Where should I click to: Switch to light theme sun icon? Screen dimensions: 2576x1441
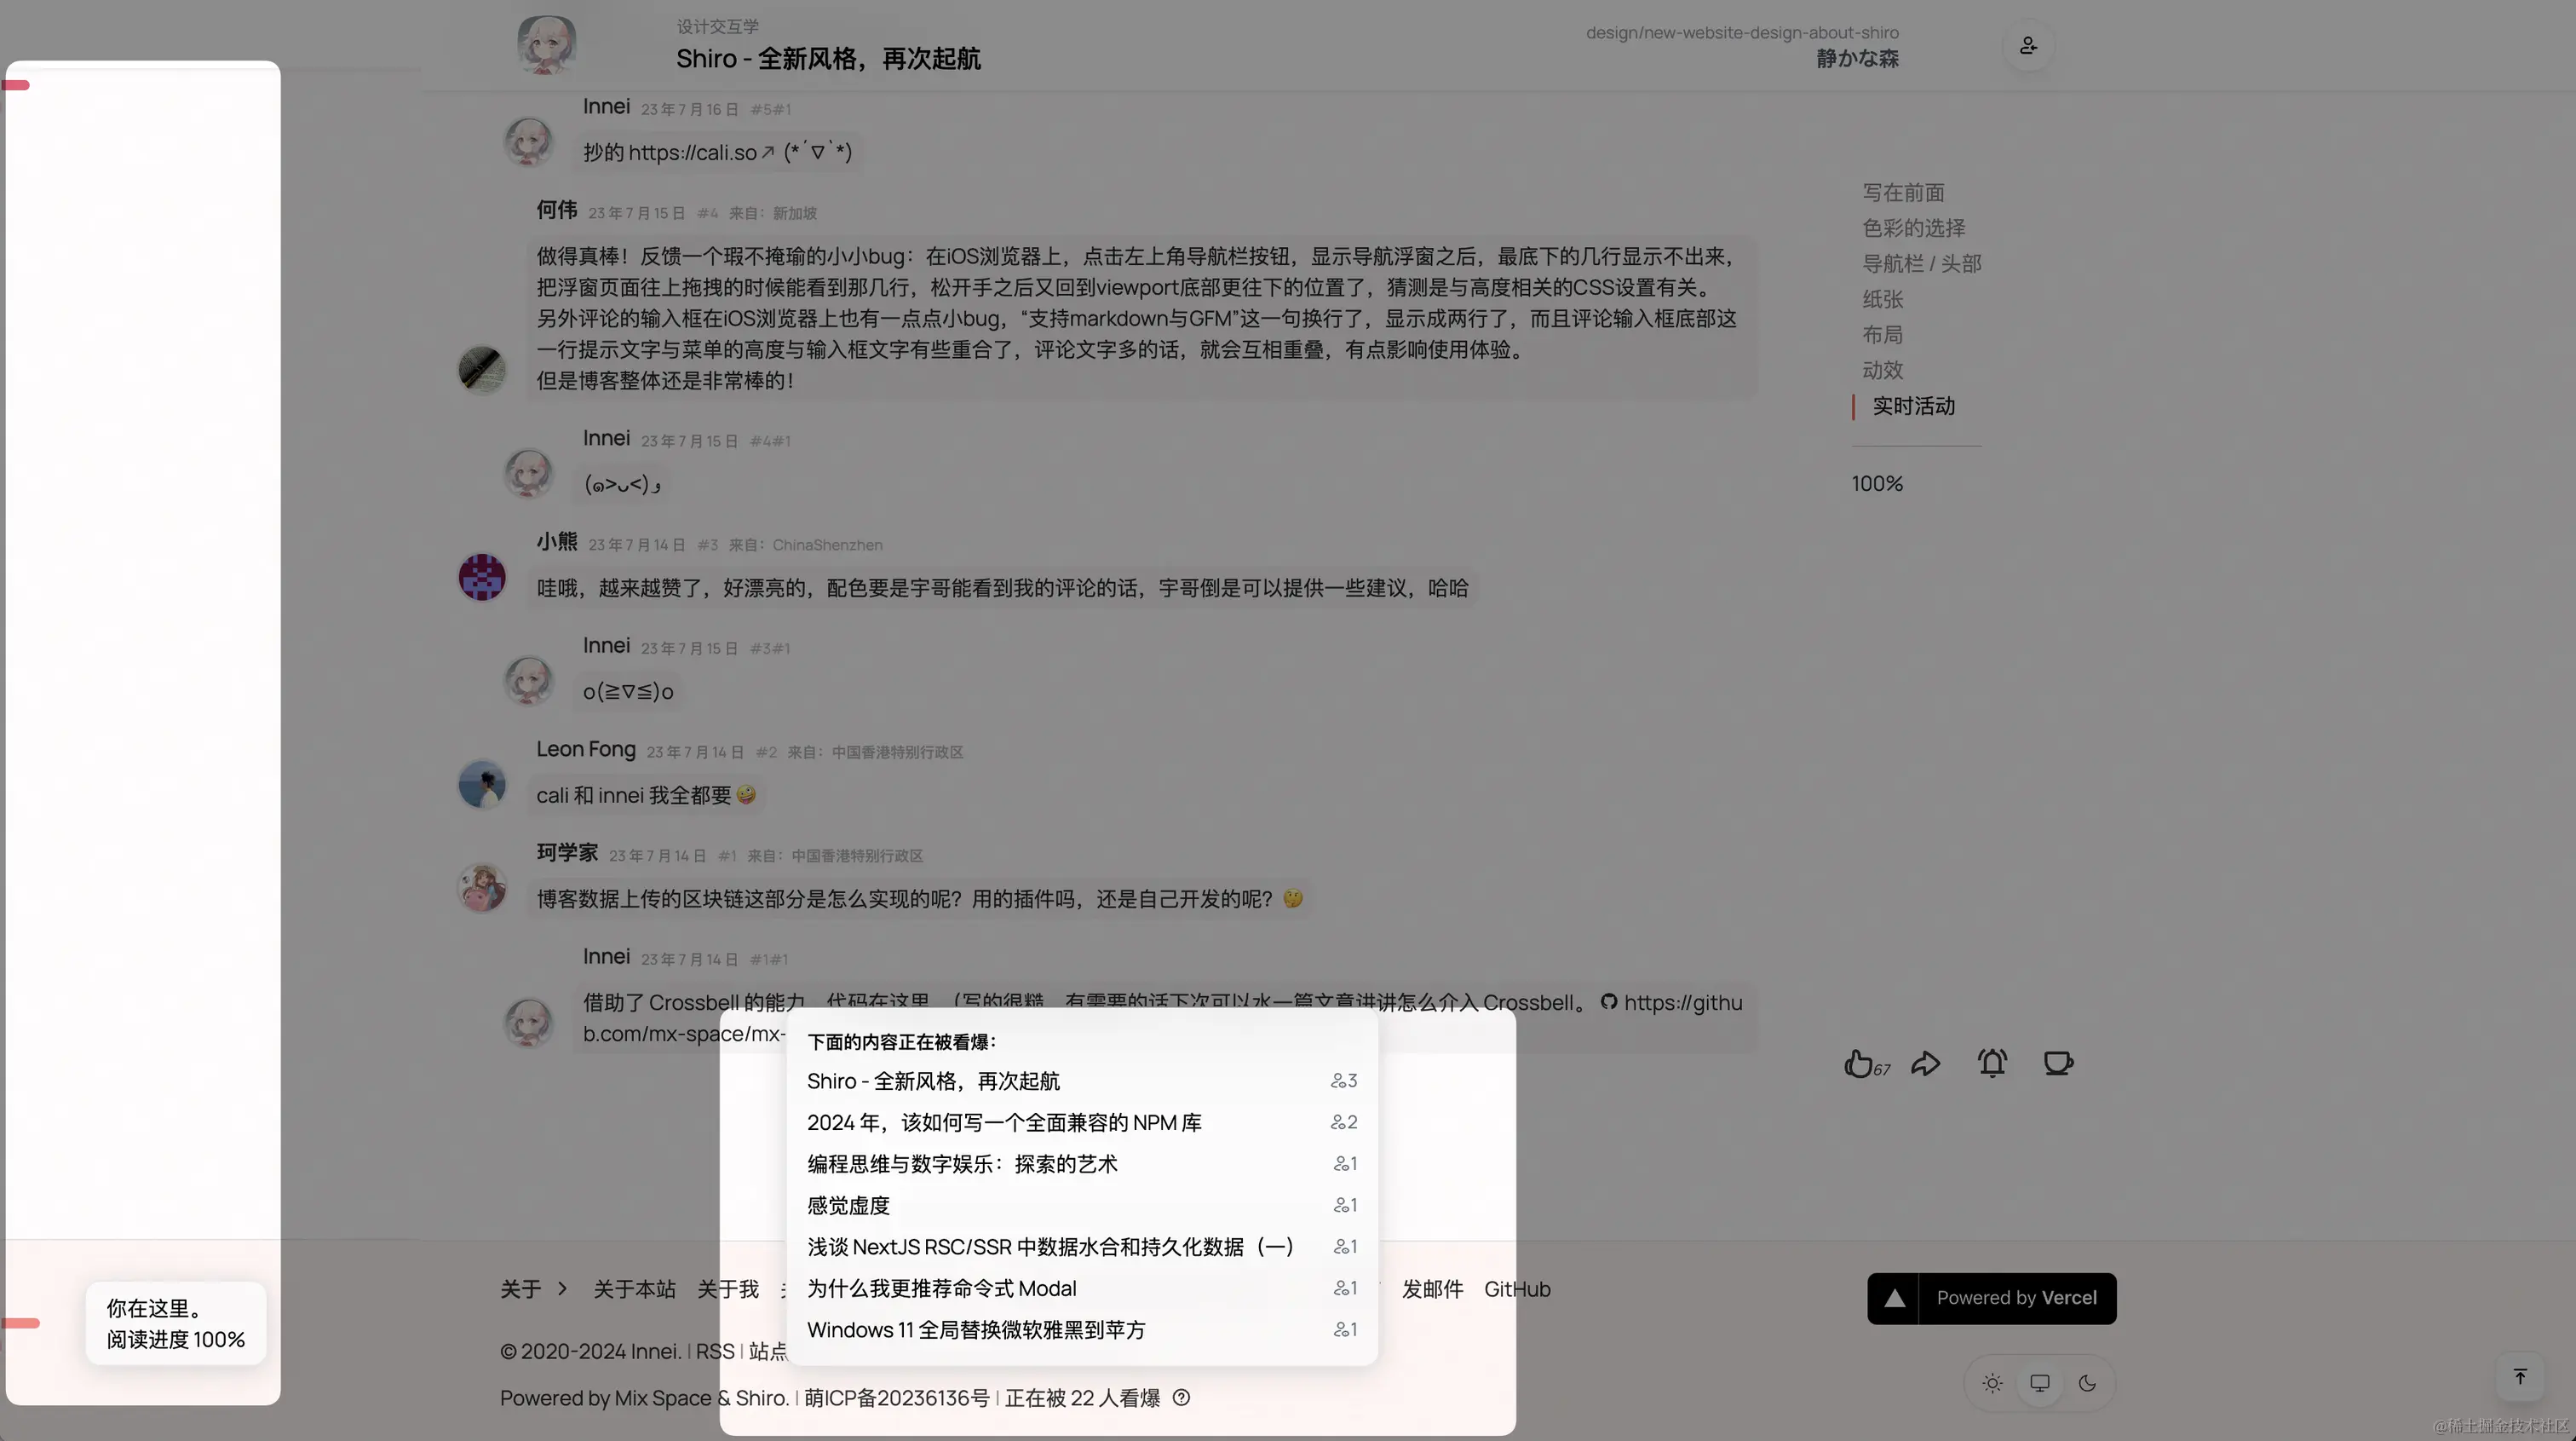coord(1992,1383)
